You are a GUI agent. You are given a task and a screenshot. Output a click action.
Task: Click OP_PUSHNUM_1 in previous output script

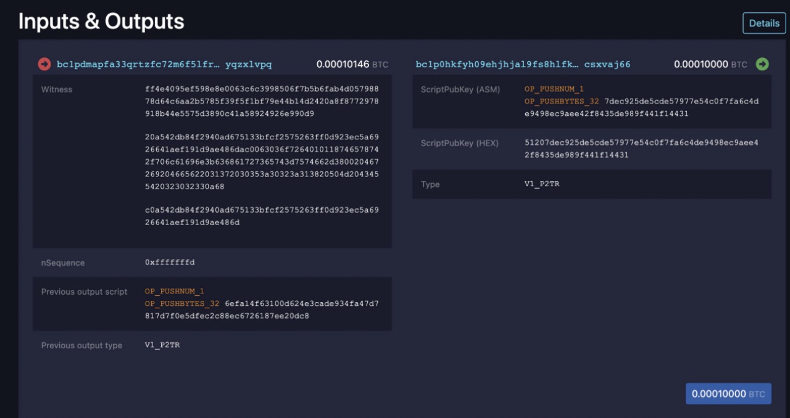pos(174,291)
